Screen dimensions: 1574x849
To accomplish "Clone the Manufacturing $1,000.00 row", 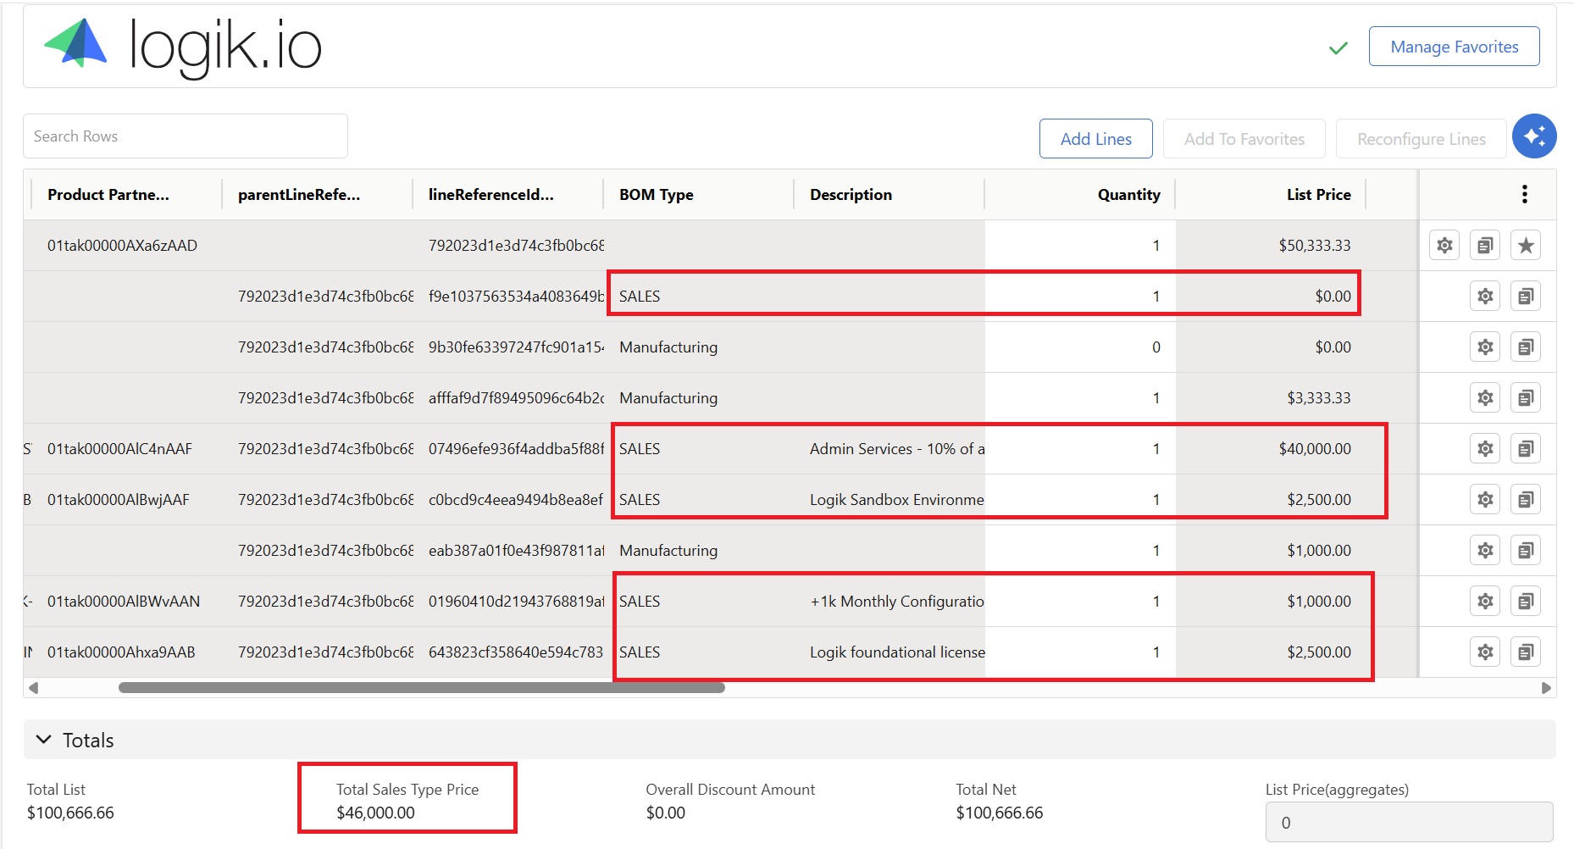I will tap(1526, 551).
